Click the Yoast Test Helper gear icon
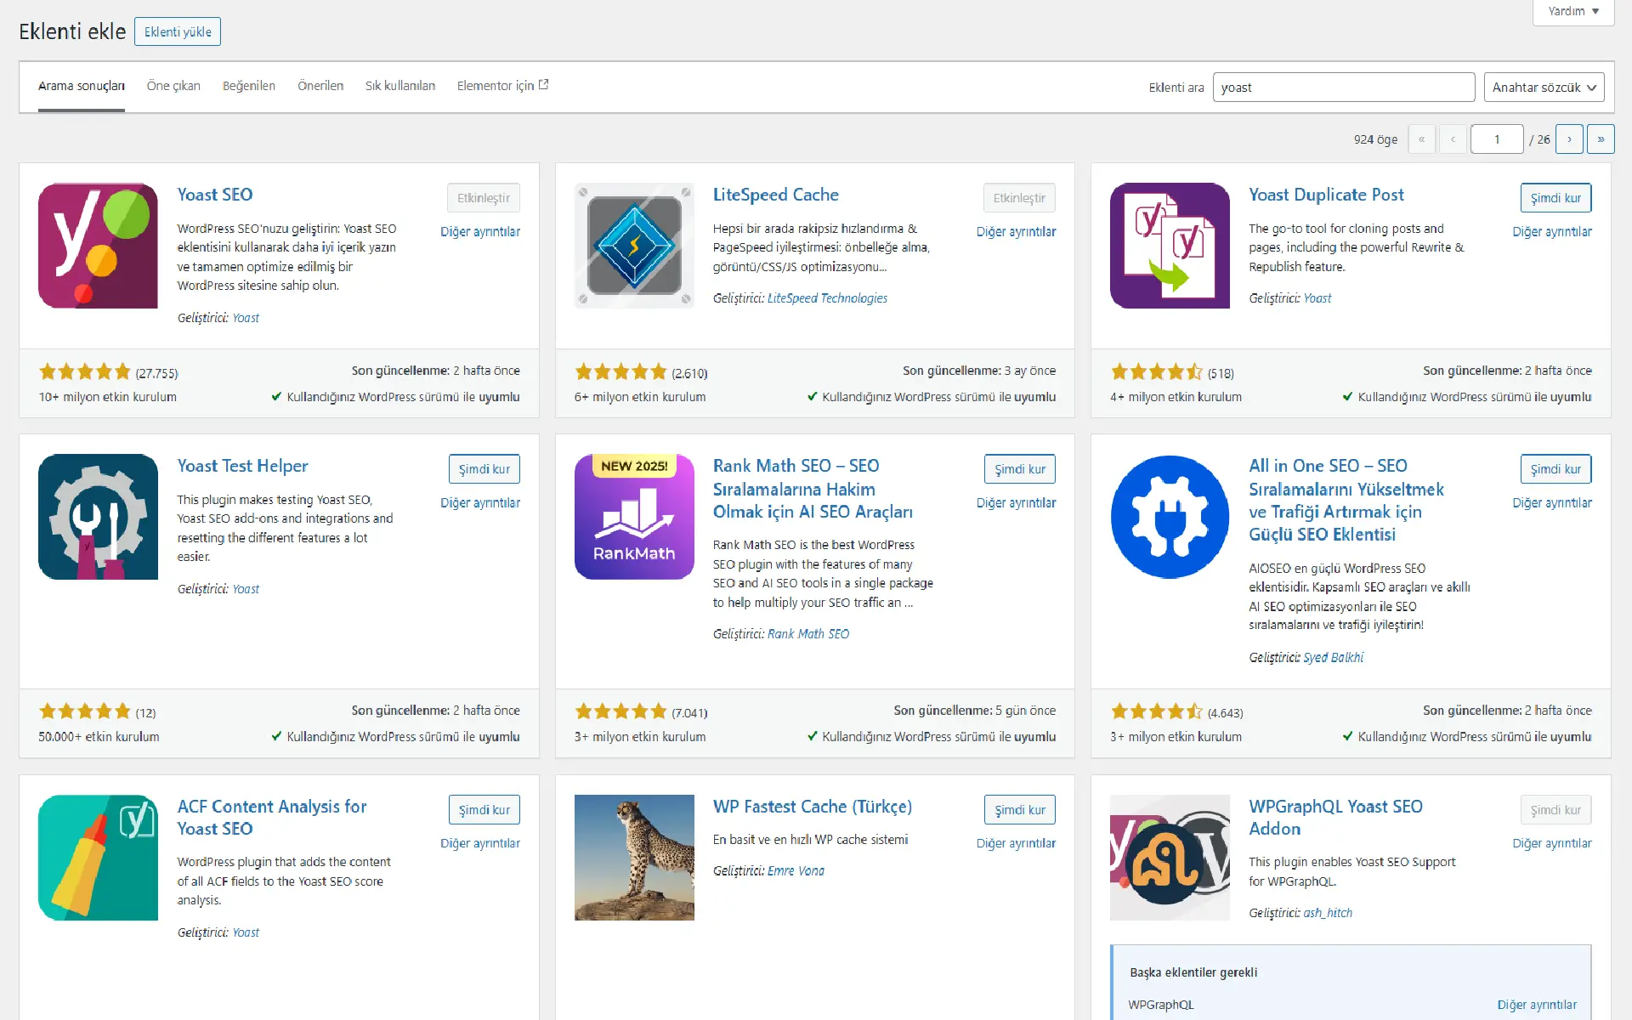 pyautogui.click(x=97, y=516)
